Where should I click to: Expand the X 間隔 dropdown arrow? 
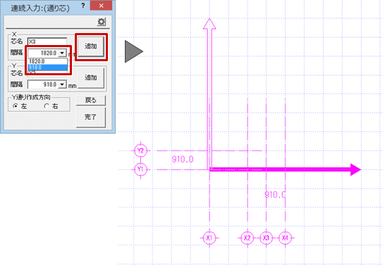pyautogui.click(x=62, y=53)
